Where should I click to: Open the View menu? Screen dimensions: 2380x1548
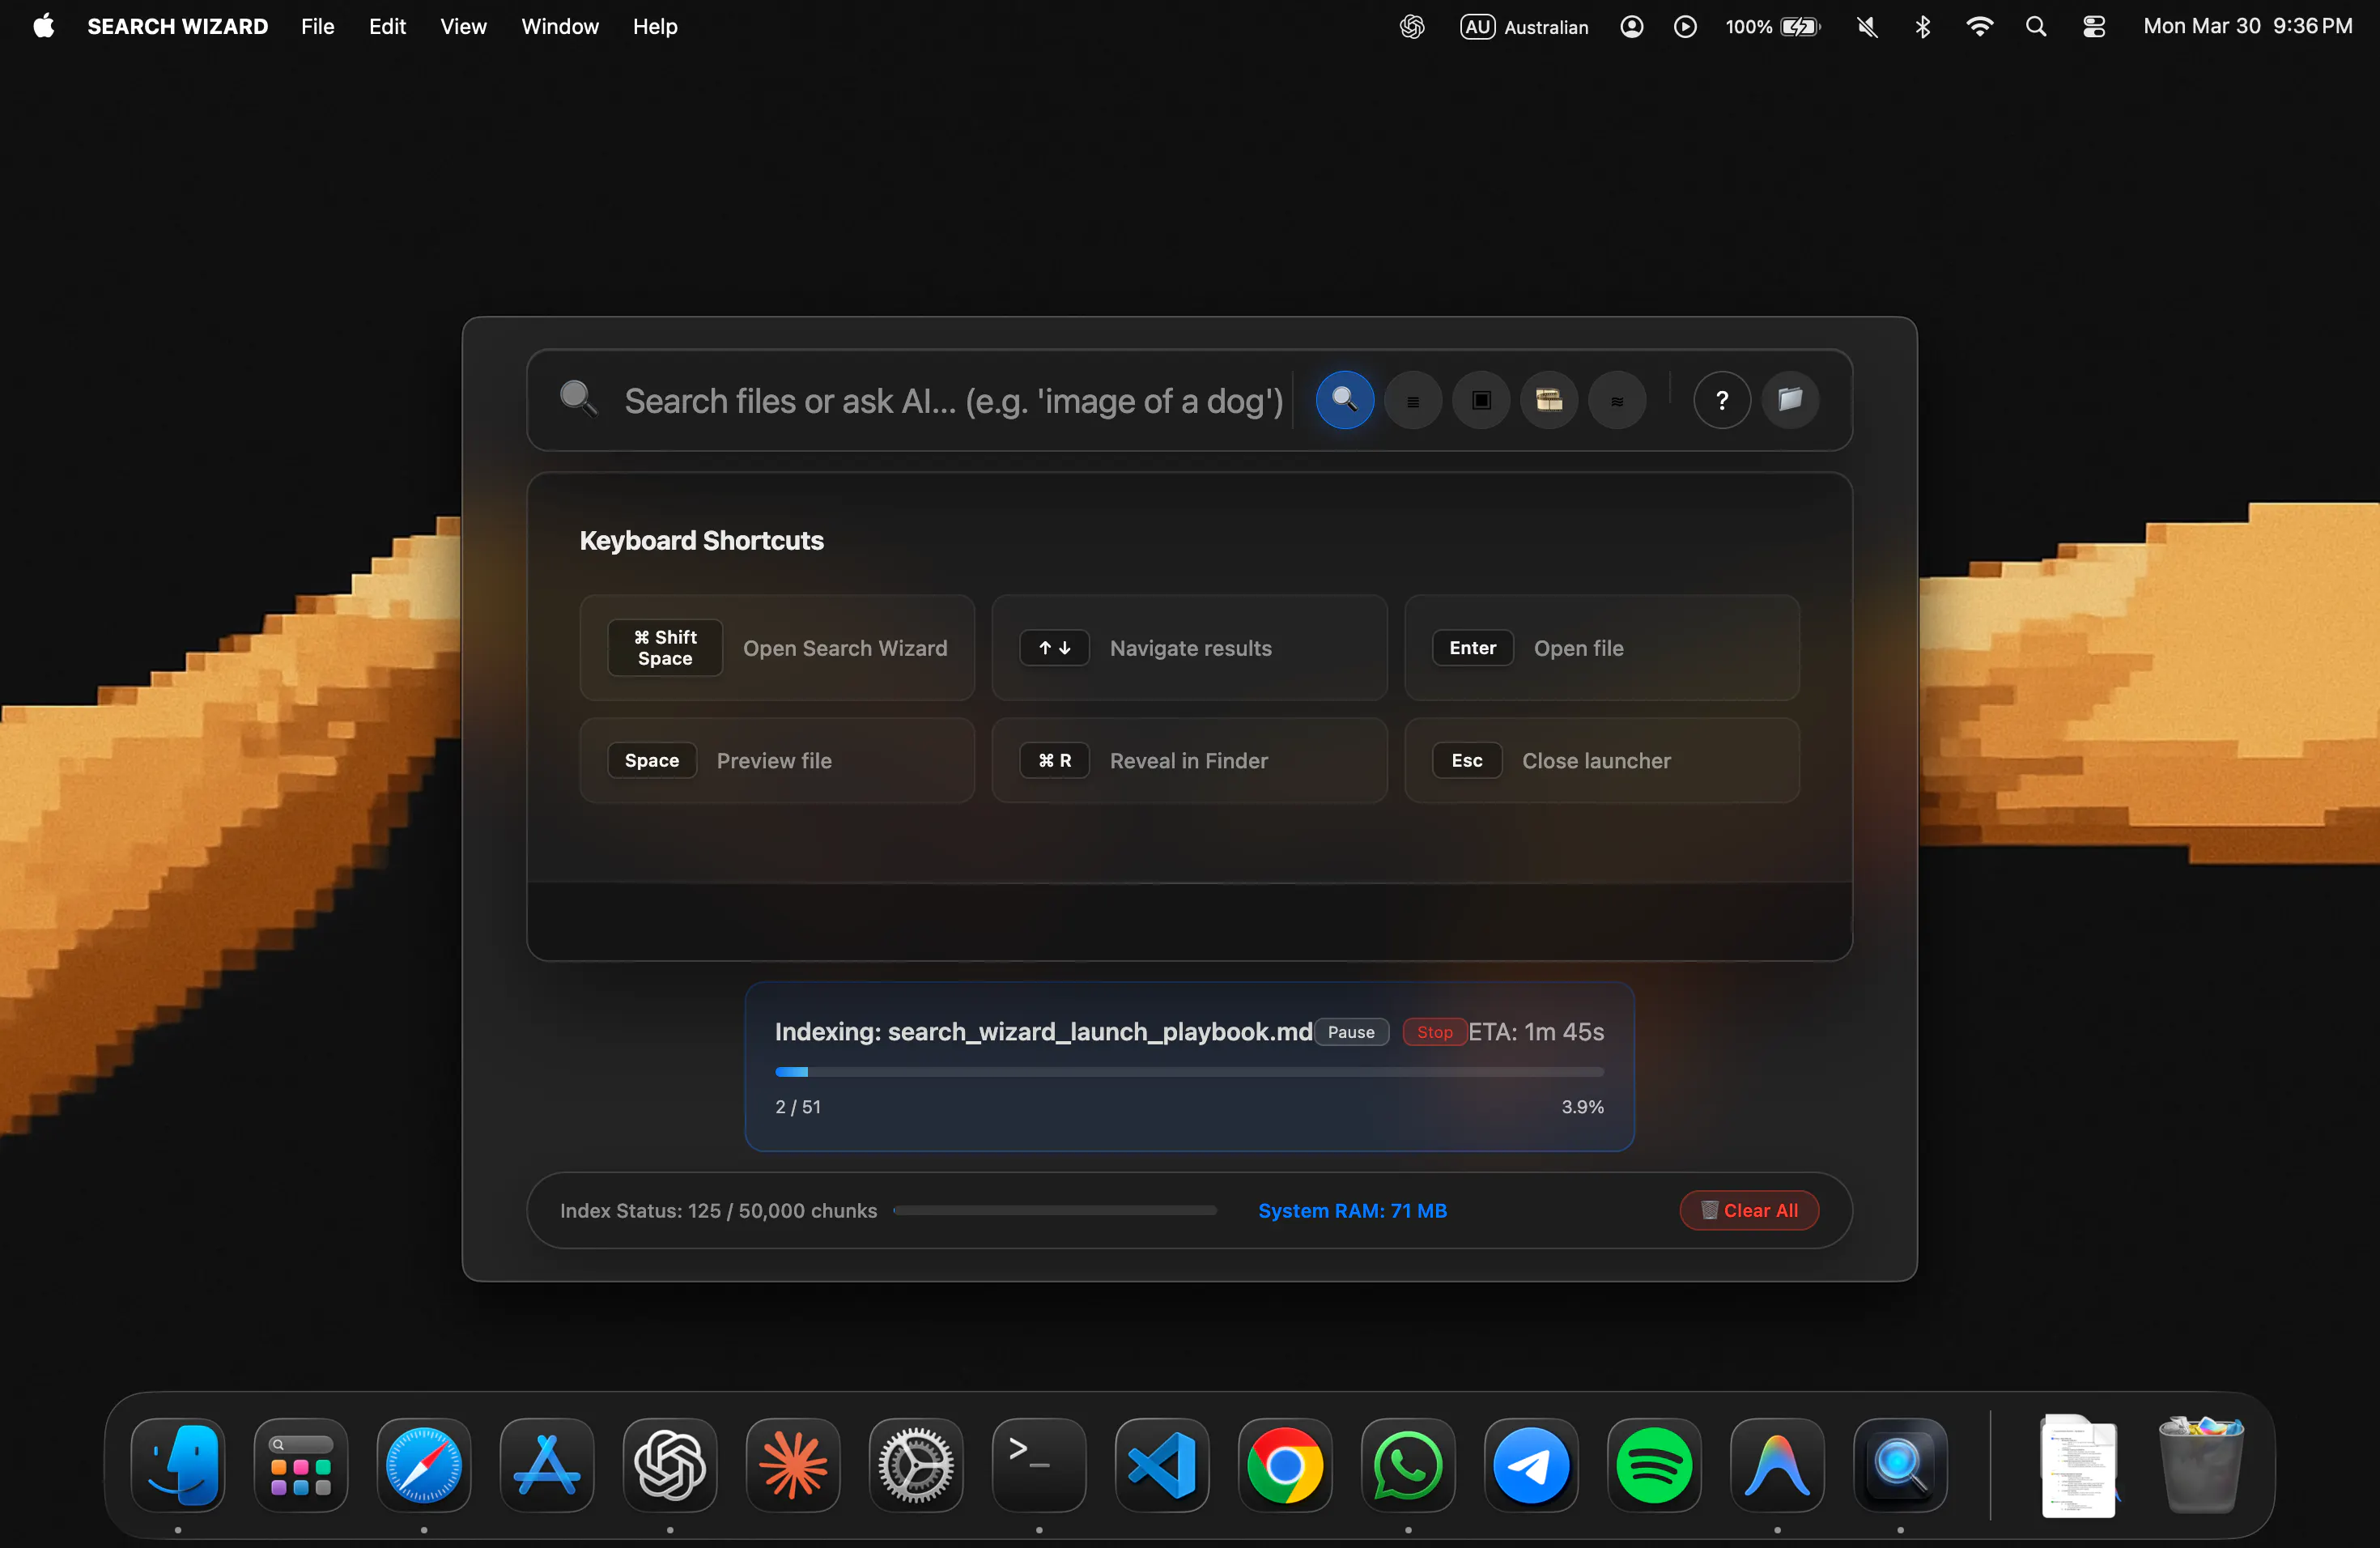coord(463,26)
